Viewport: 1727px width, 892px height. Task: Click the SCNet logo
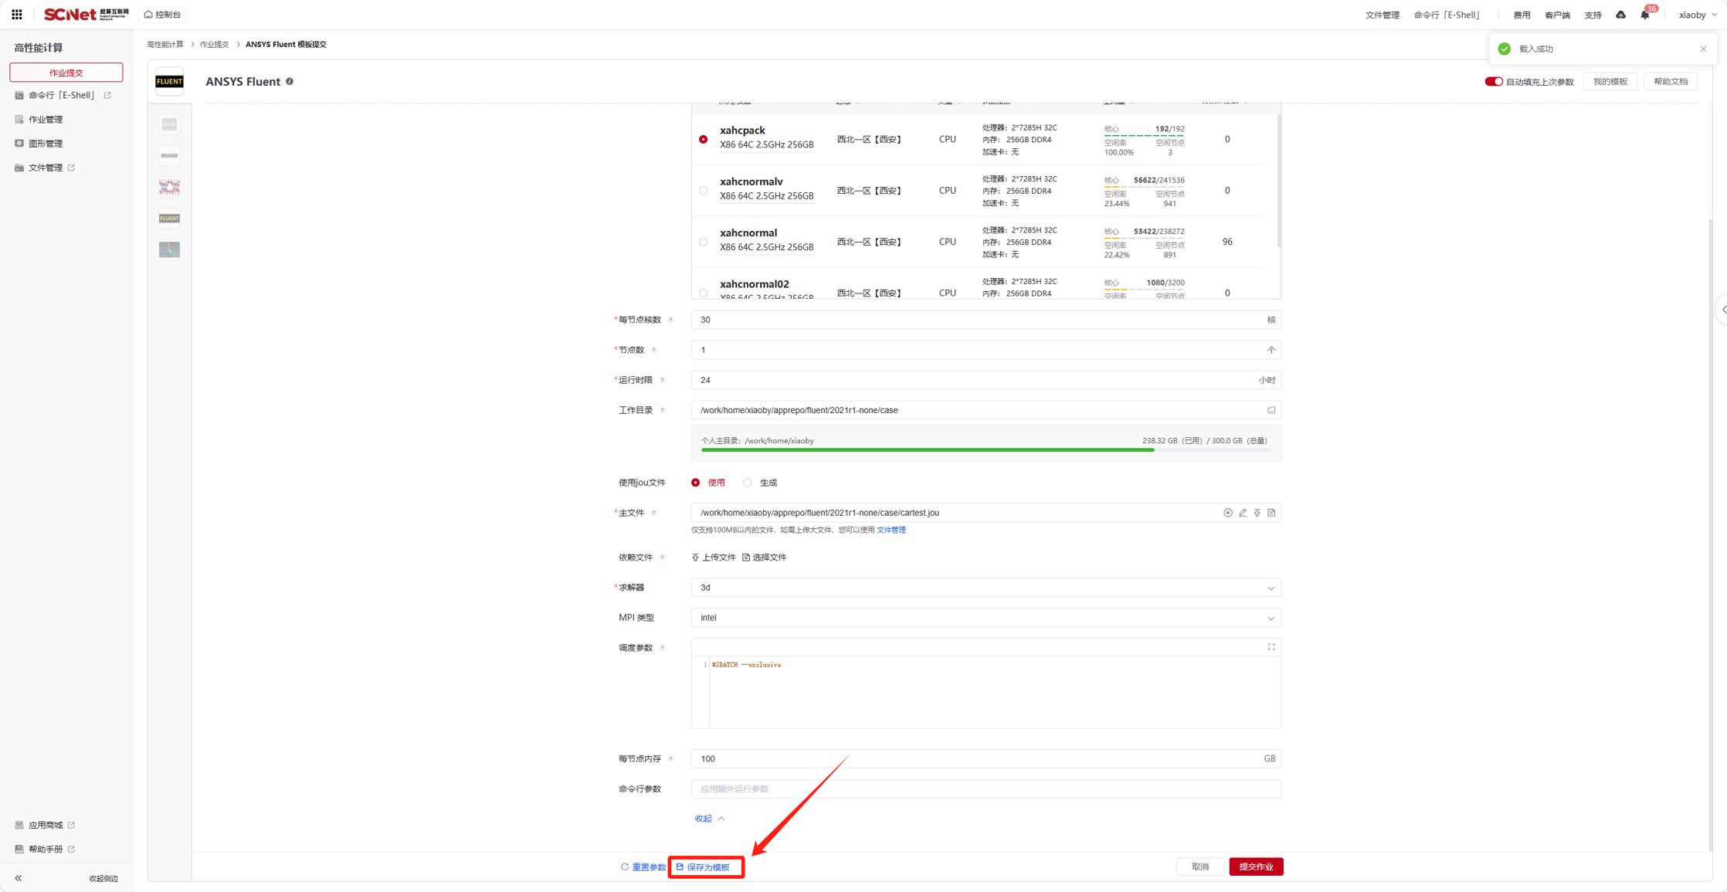click(x=86, y=15)
